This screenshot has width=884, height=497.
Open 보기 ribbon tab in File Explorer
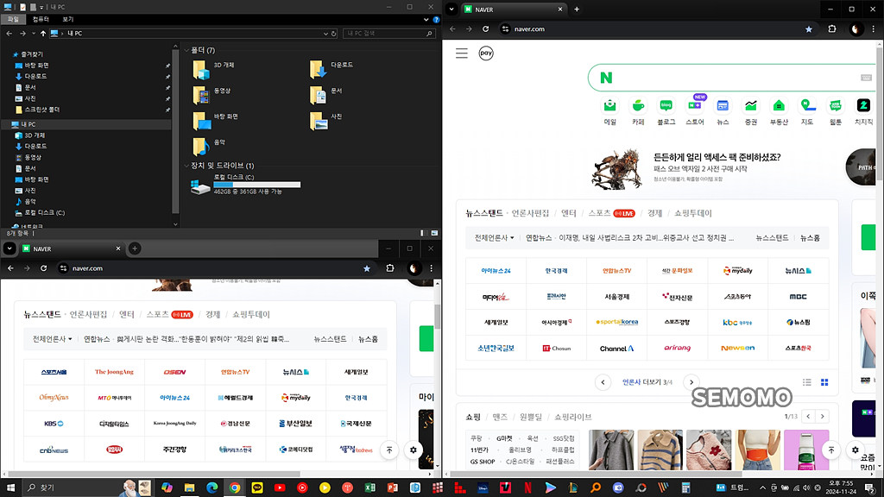(x=68, y=19)
